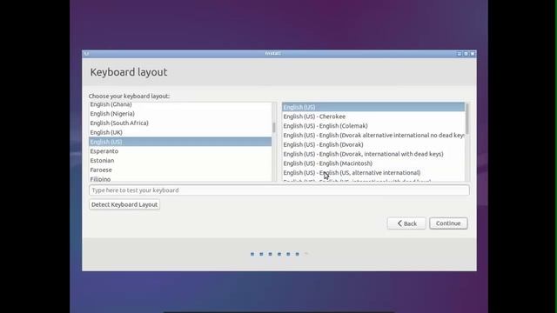Select Estonian keyboard layout
The height and width of the screenshot is (313, 557).
pos(180,160)
